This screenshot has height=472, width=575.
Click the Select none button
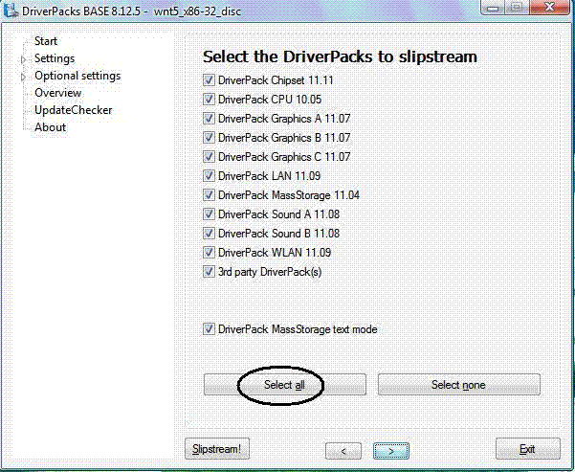tap(458, 385)
